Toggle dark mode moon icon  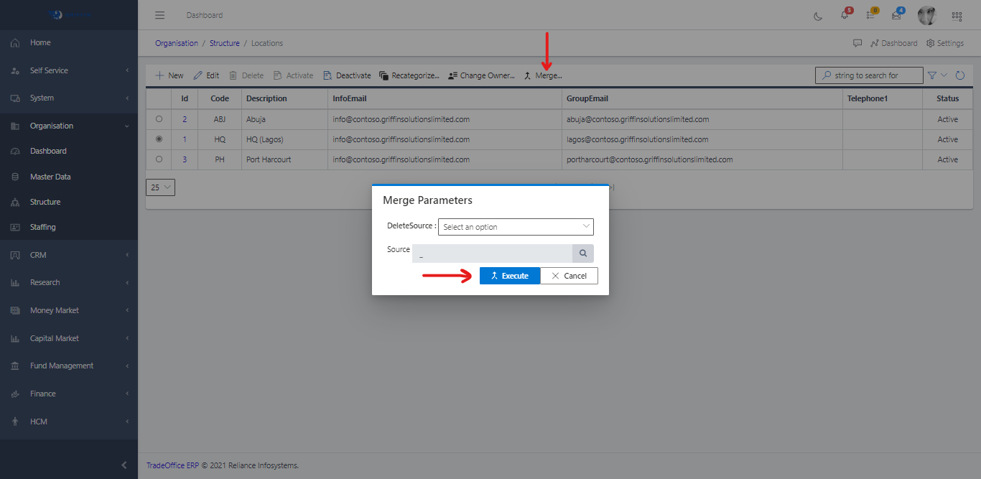818,16
